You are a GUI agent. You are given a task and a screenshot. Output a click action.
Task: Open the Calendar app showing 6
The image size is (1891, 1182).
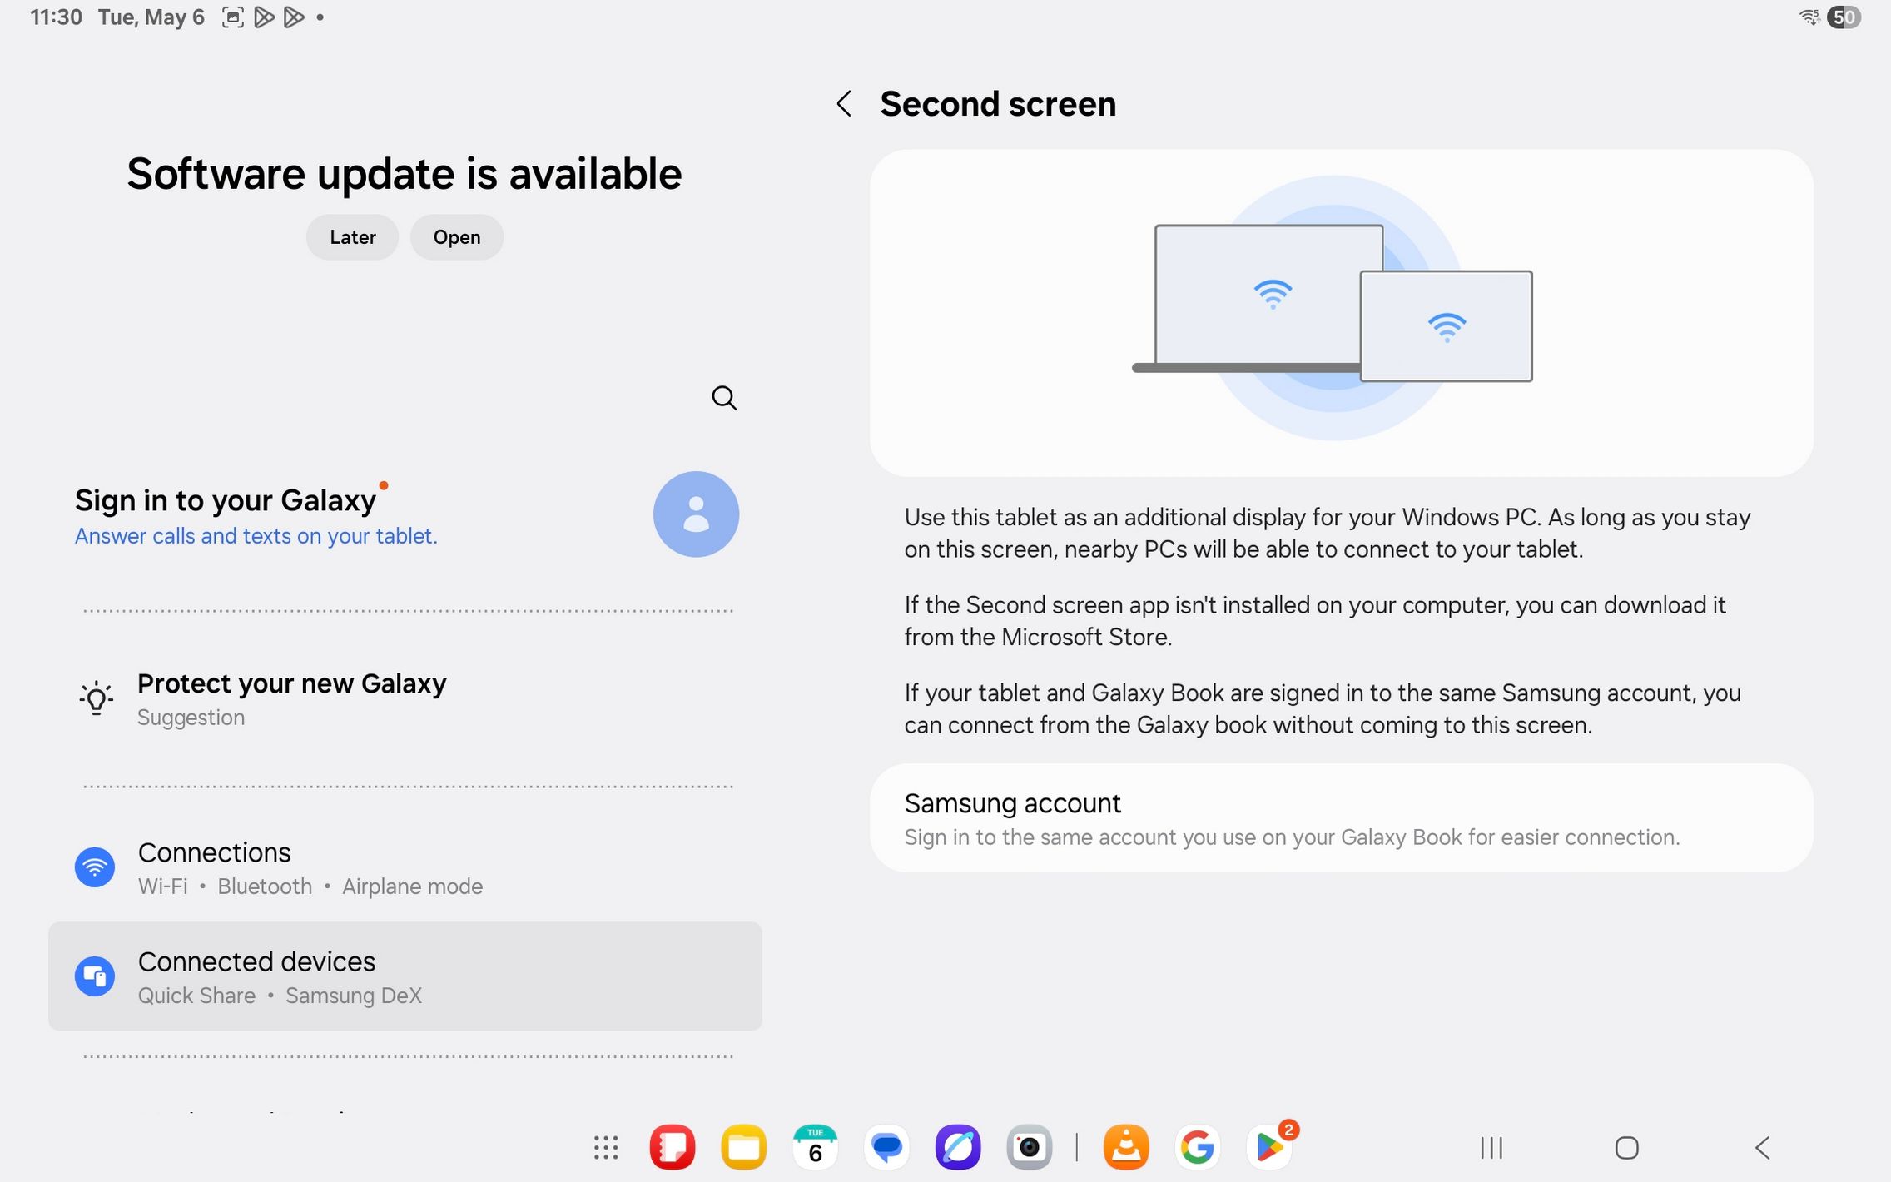click(x=815, y=1147)
